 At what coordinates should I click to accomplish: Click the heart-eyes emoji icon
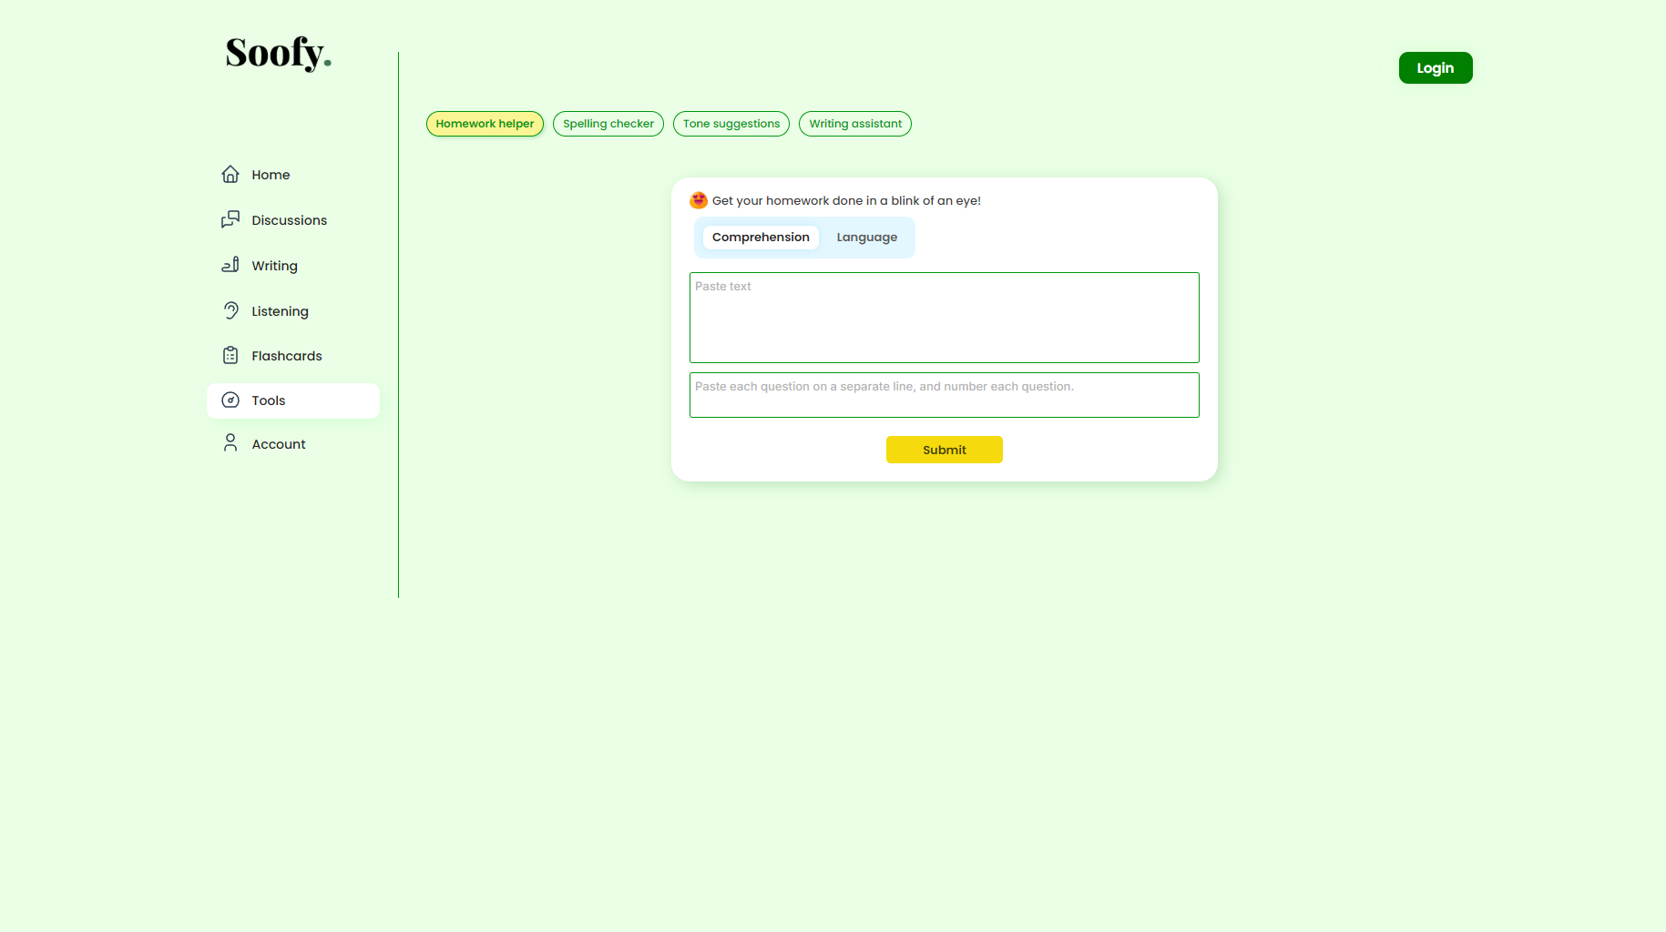[x=699, y=200]
